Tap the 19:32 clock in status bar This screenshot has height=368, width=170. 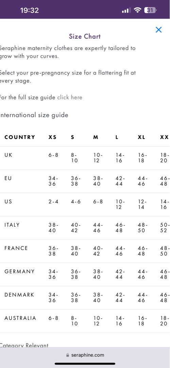pyautogui.click(x=30, y=10)
